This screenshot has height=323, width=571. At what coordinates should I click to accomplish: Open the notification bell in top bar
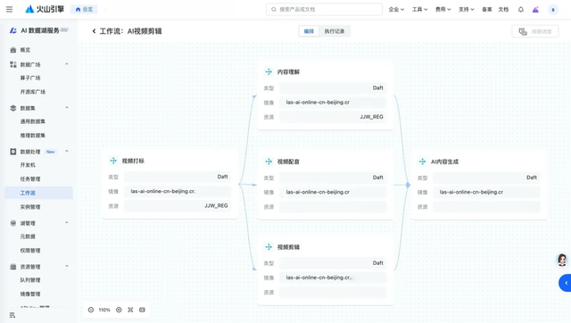click(x=521, y=10)
